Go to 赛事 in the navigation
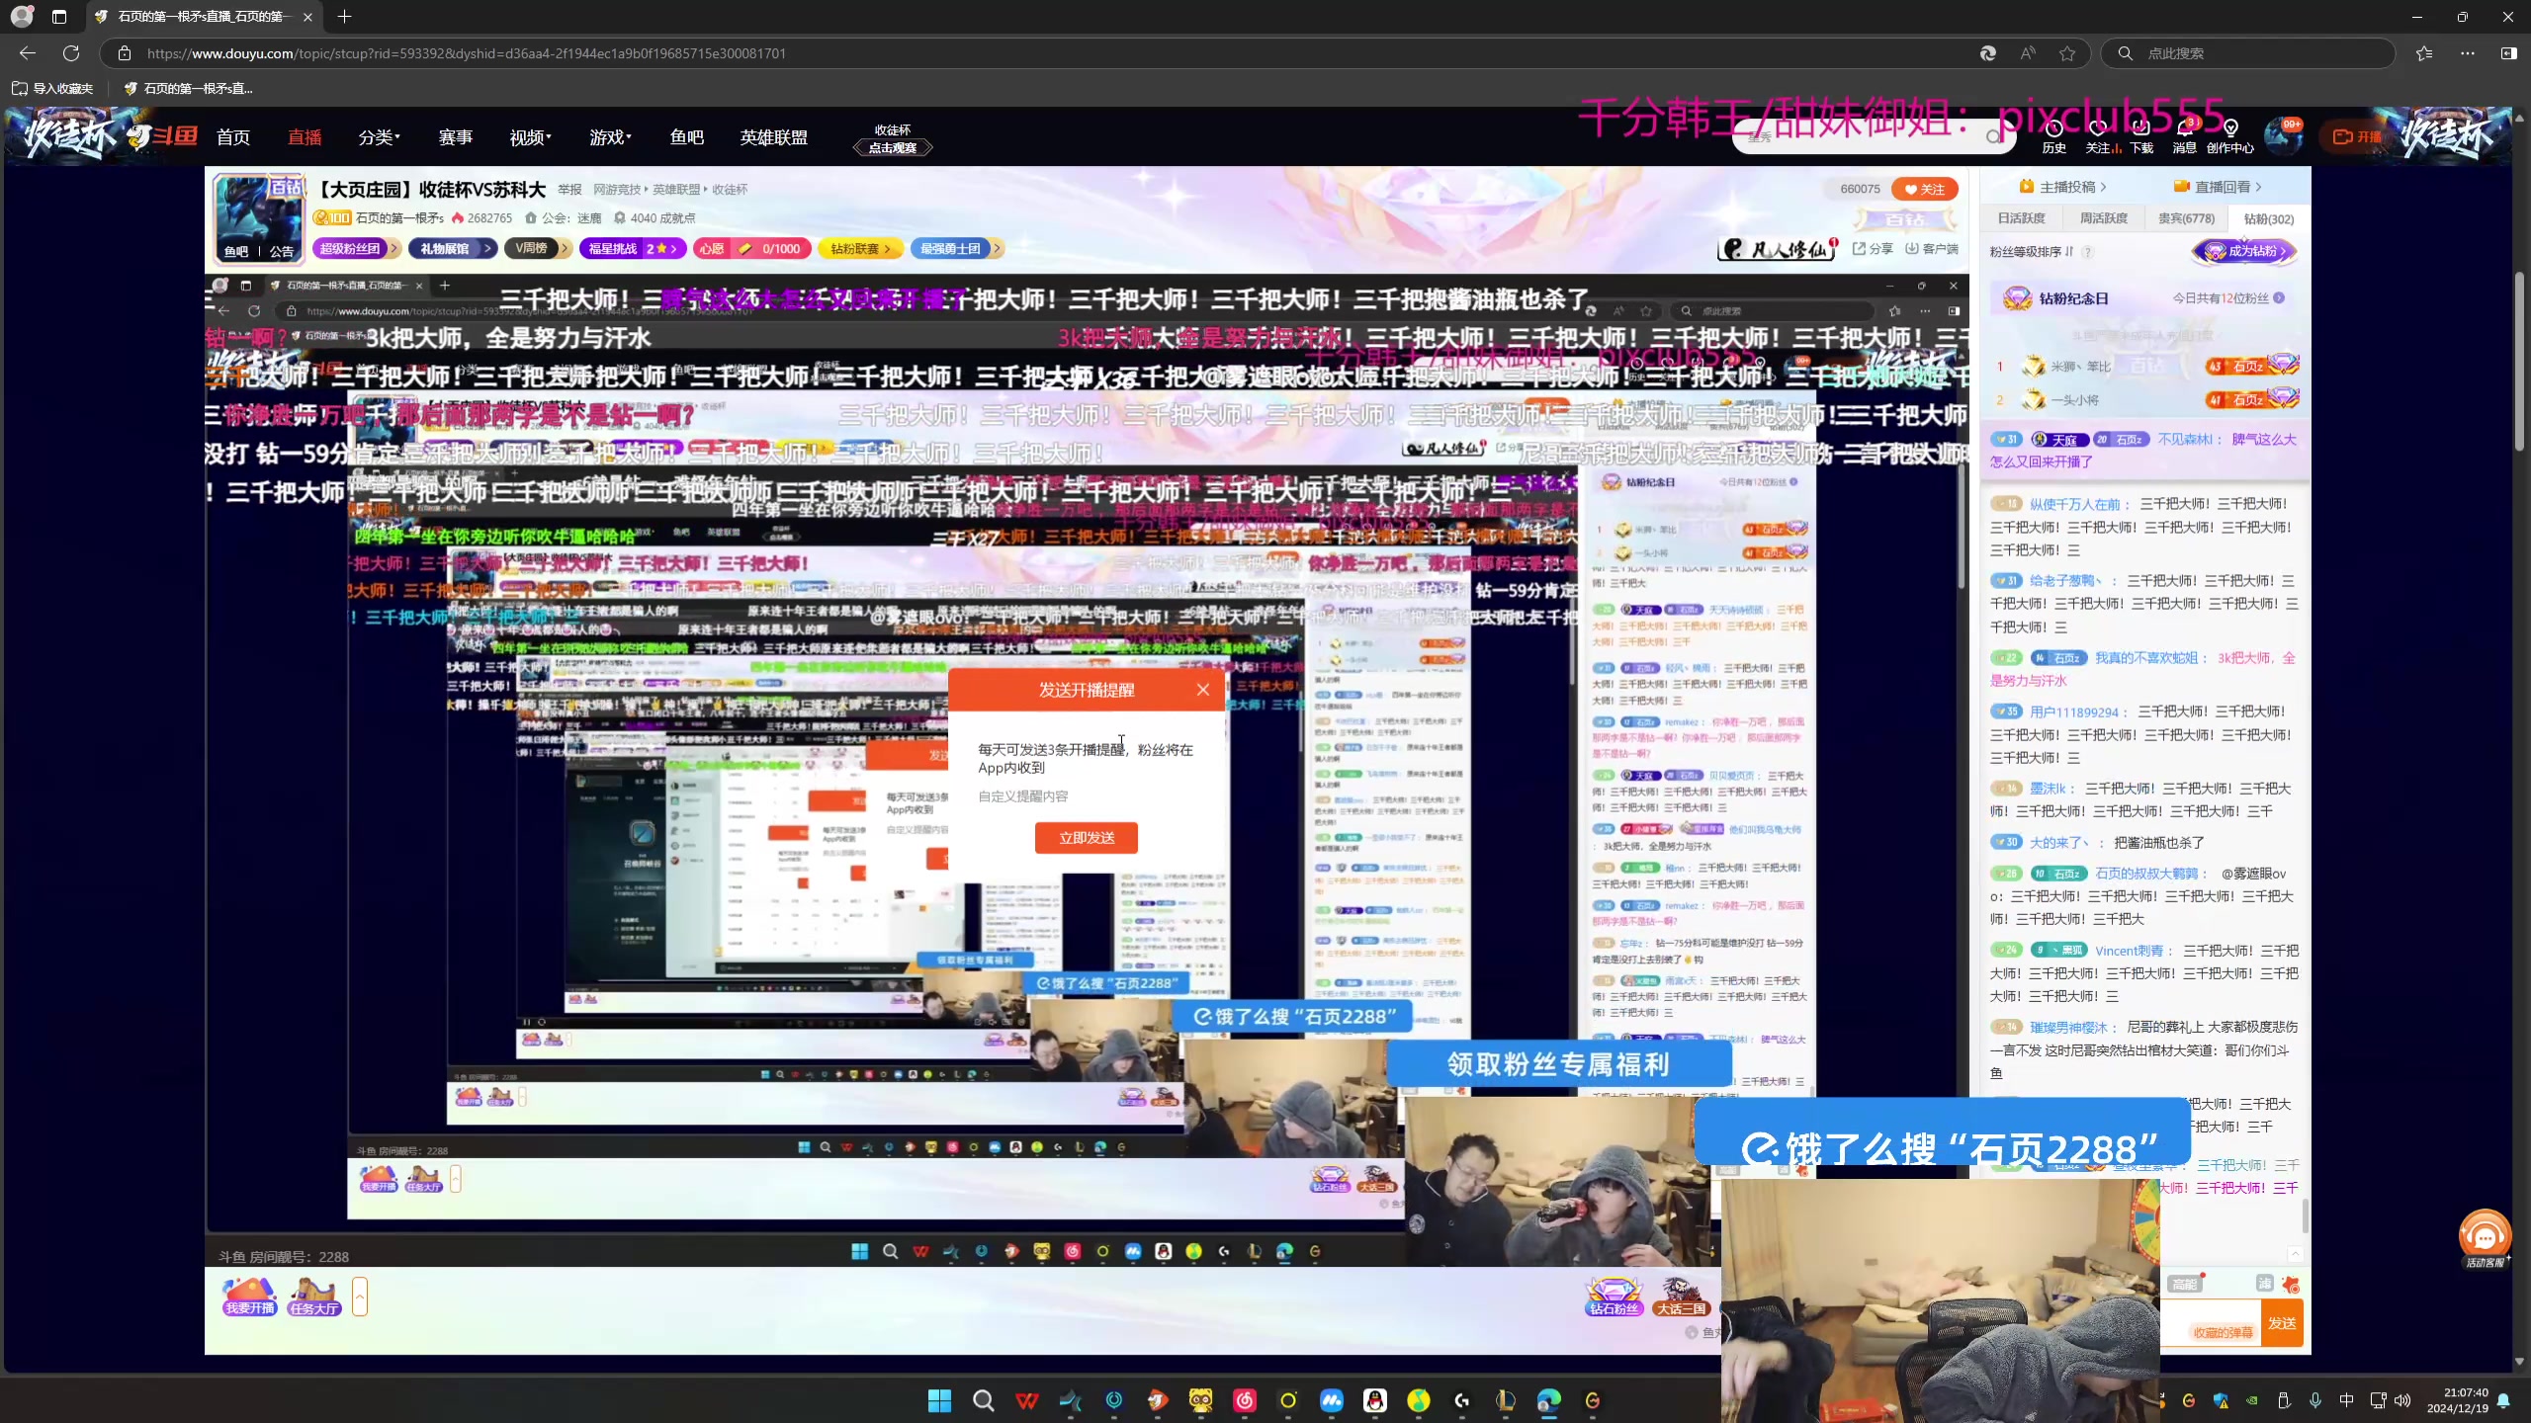Viewport: 2531px width, 1423px height. (x=455, y=137)
